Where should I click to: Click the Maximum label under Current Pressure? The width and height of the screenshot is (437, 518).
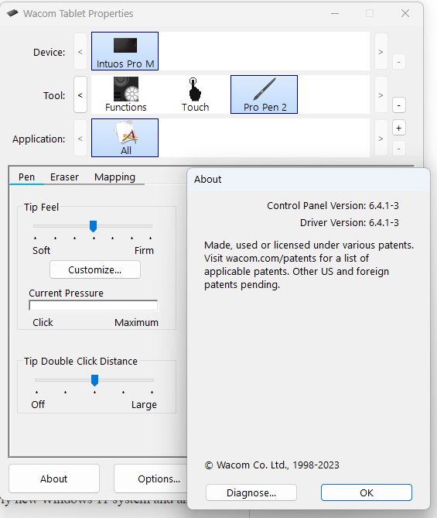136,322
